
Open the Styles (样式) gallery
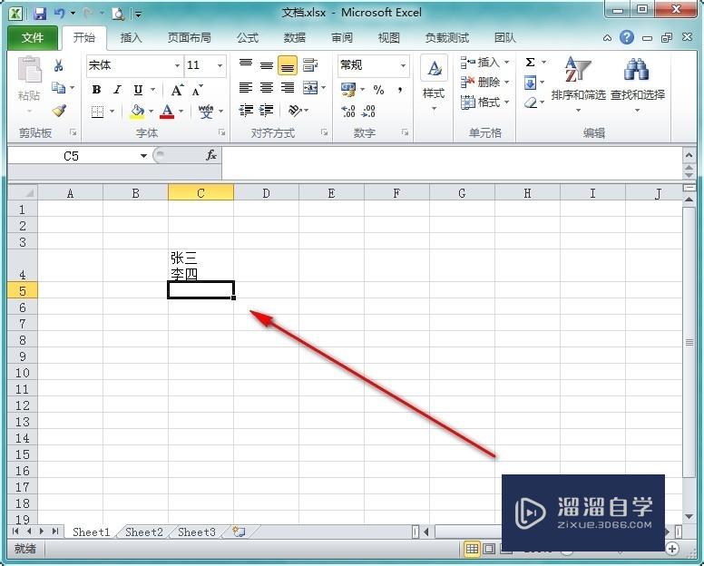[x=434, y=83]
